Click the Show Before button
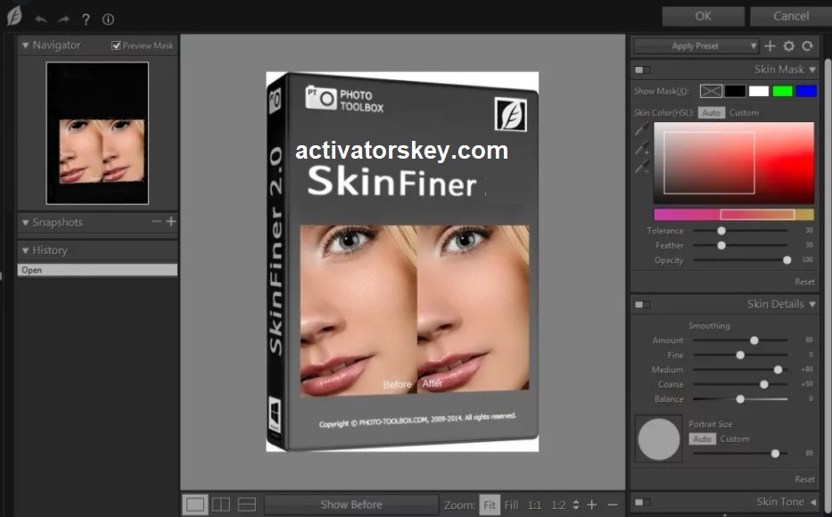The image size is (832, 517). click(x=351, y=505)
